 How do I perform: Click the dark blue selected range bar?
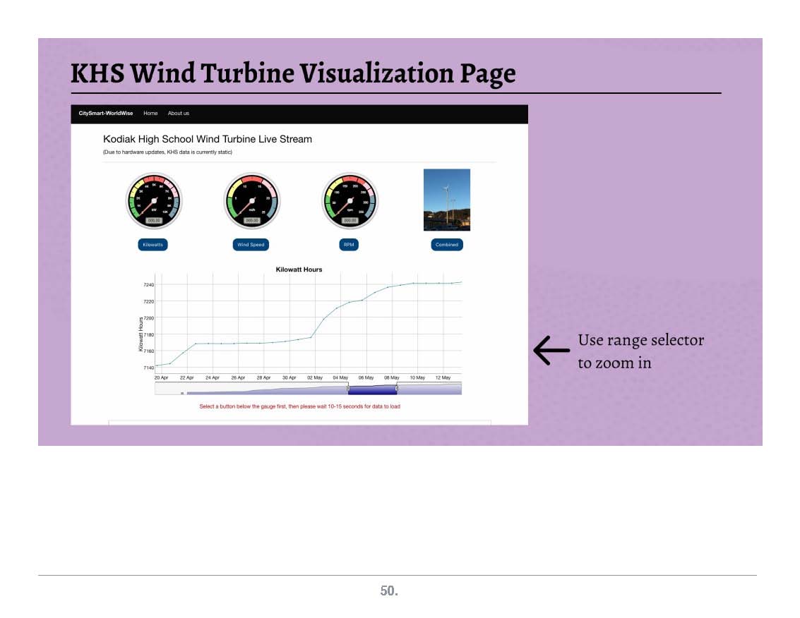tap(372, 390)
